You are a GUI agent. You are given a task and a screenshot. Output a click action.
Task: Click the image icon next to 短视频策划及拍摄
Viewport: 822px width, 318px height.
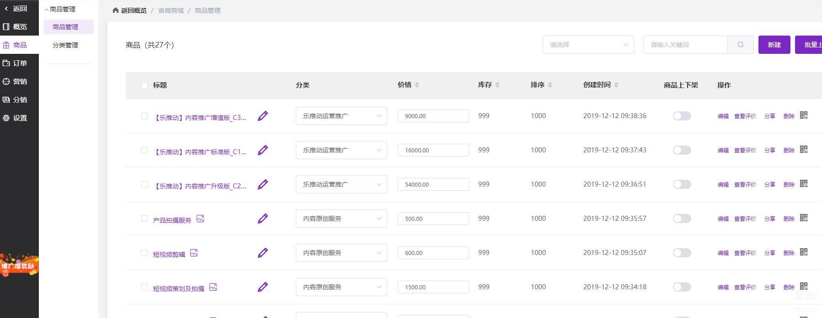(x=213, y=287)
